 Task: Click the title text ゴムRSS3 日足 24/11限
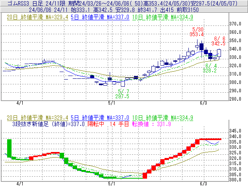click(36, 3)
